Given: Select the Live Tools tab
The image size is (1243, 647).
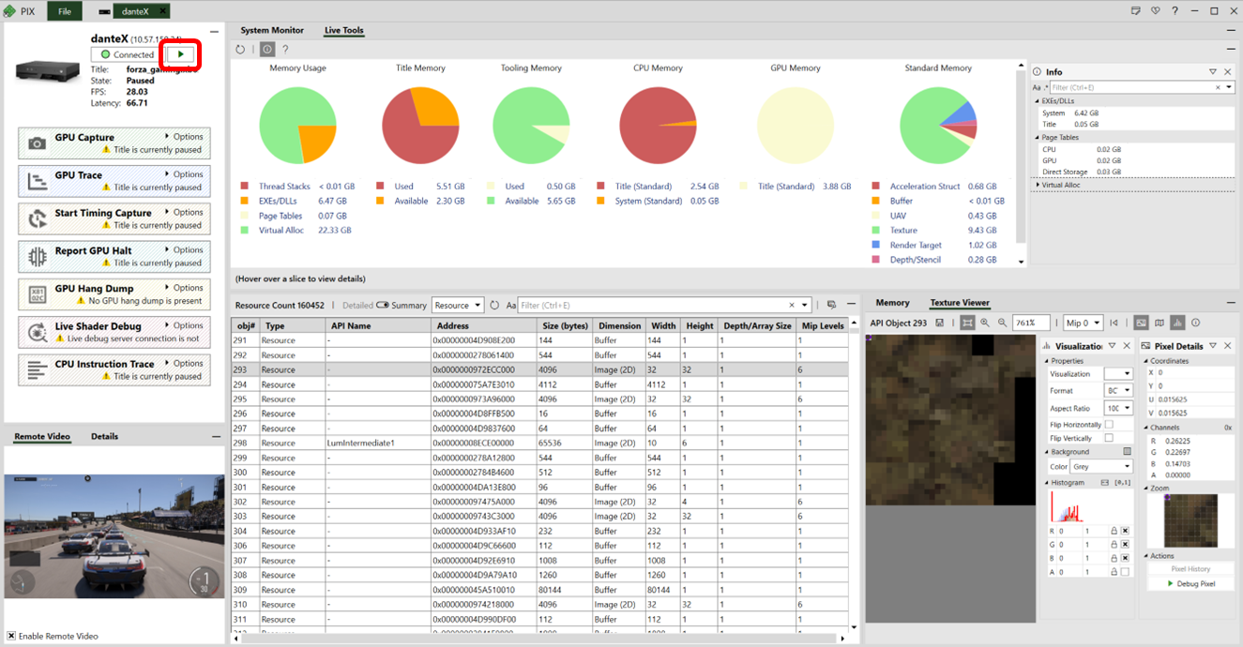Looking at the screenshot, I should pos(344,30).
